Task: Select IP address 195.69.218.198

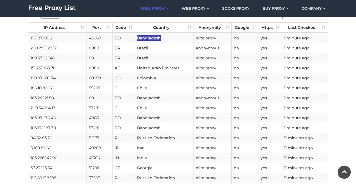Action: click(x=43, y=178)
